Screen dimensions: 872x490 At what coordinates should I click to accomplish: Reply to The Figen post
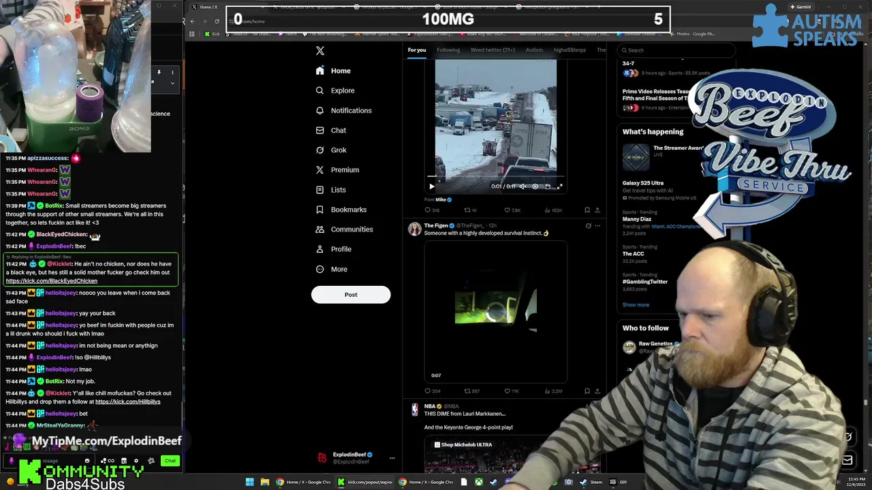[x=432, y=391]
